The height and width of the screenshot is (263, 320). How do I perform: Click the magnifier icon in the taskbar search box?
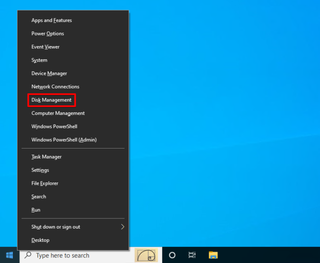pos(28,255)
